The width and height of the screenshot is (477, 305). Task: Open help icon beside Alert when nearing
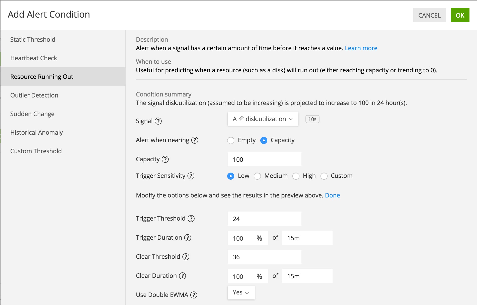195,140
